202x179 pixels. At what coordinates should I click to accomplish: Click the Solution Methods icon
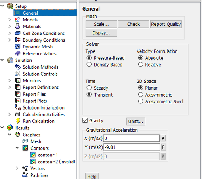coord(18,67)
